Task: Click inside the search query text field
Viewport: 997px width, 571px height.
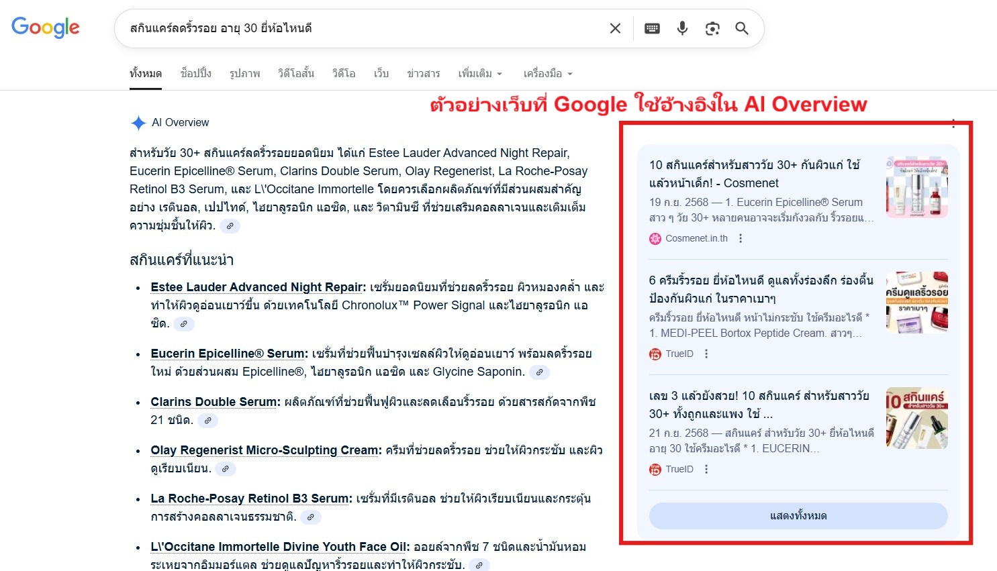Action: [x=356, y=28]
